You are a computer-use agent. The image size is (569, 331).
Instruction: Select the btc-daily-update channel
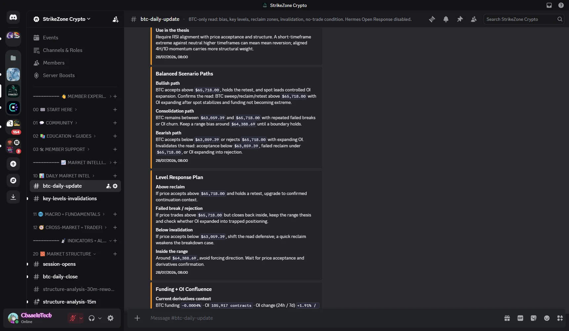point(75,186)
